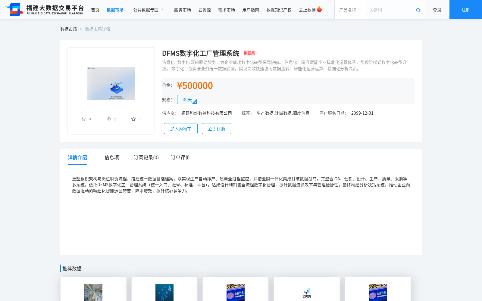Viewport: 482px width, 301px height.
Task: Select the 30天 specification option
Action: coord(187,100)
